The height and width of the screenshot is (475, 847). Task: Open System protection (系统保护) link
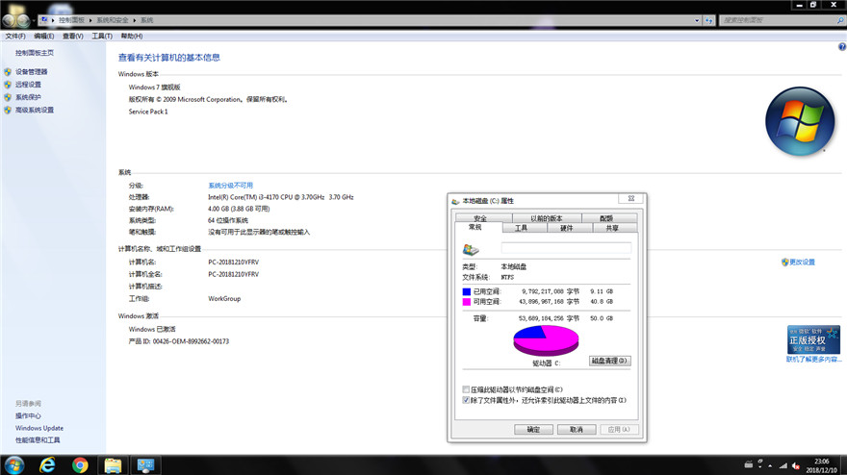click(x=28, y=97)
